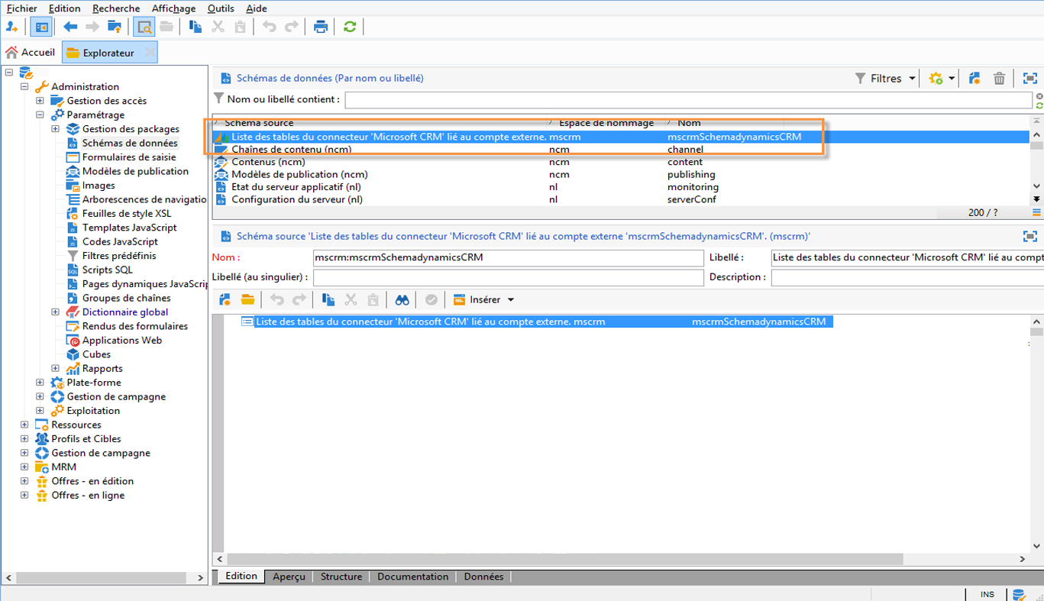Close the Explorateur tab

[150, 53]
